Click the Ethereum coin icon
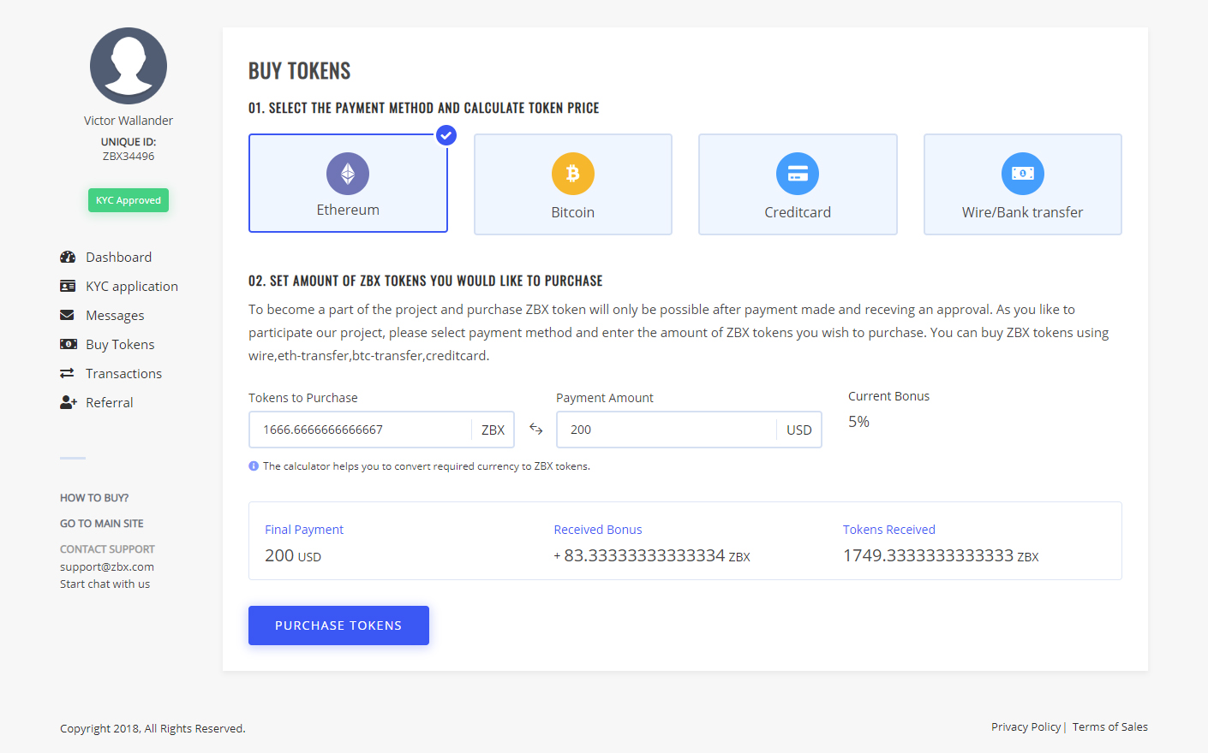Viewport: 1208px width, 753px height. pyautogui.click(x=348, y=174)
